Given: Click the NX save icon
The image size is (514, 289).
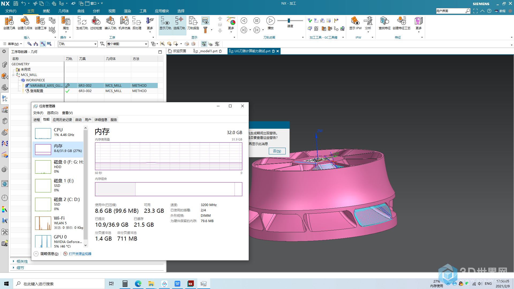Looking at the screenshot, I should [x=16, y=3].
